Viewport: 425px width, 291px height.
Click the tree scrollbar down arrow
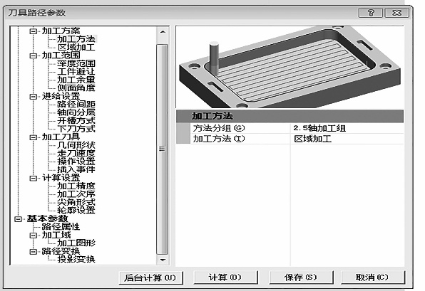coord(163,260)
